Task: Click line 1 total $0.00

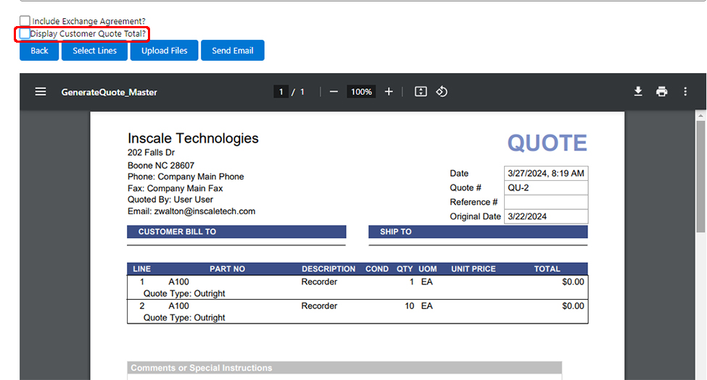Action: (x=573, y=282)
